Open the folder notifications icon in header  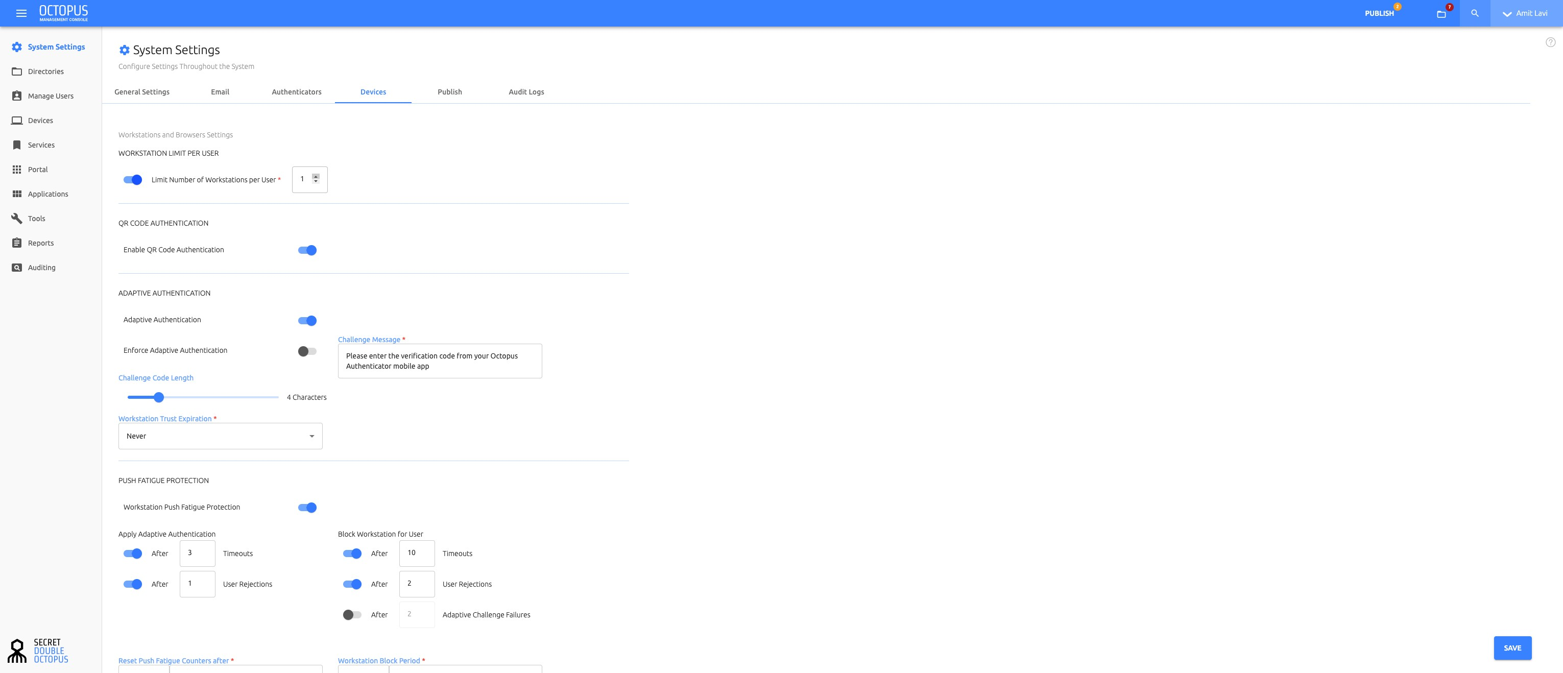(1441, 14)
